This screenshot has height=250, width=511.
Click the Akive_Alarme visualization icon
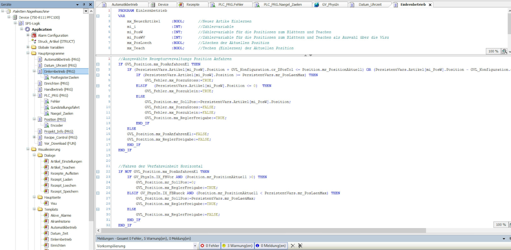pos(46,215)
